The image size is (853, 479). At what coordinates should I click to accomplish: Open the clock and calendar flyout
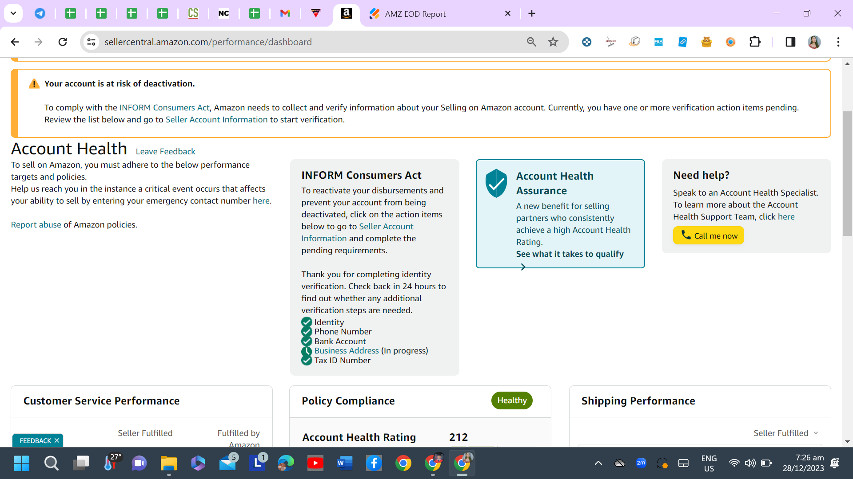tap(803, 463)
